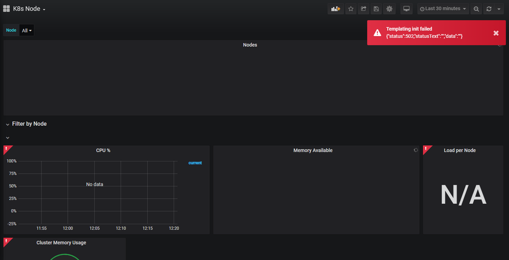Open the share dashboard icon
This screenshot has width=509, height=260.
pos(363,9)
